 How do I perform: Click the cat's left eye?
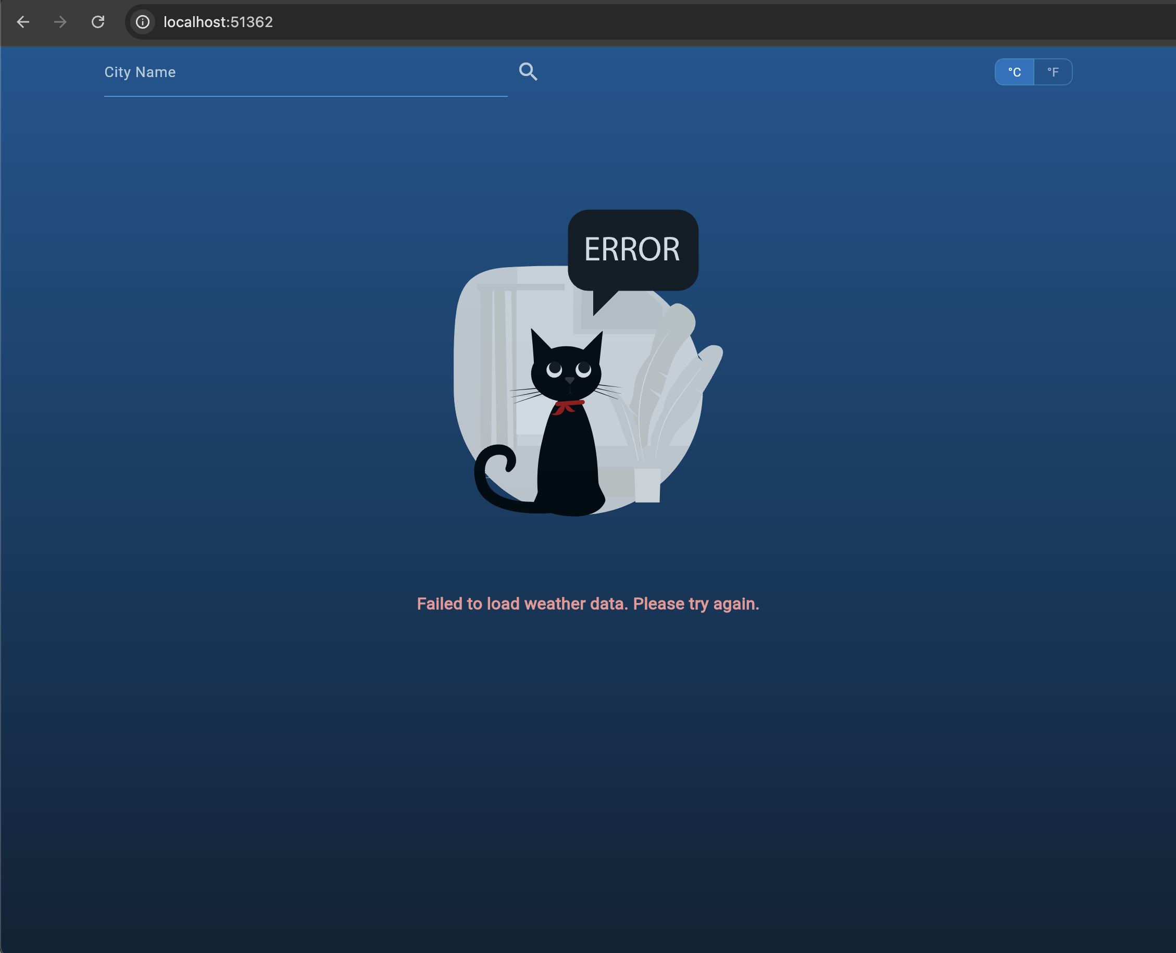click(555, 368)
